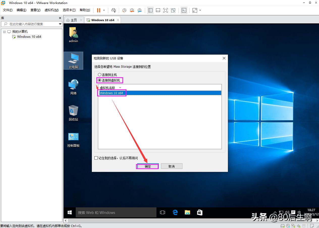319x228 pixels.
Task: Collapse the 我的计算机 tree node
Action: click(x=4, y=32)
